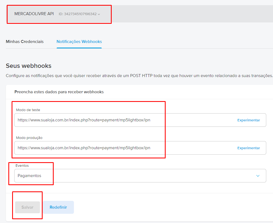Click Experimentar for the test mode URL

248,120
